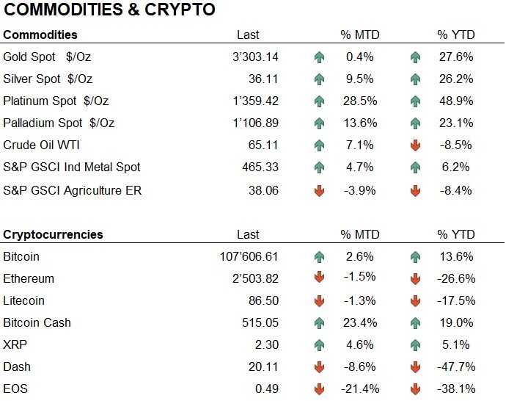Screen dimensions: 506x401
Task: Click the red YTD arrow for Dash
Action: tap(415, 367)
